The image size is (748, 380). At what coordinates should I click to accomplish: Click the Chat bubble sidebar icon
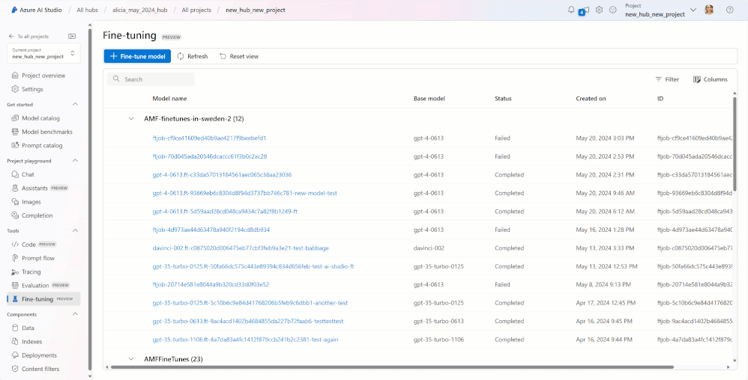click(15, 174)
